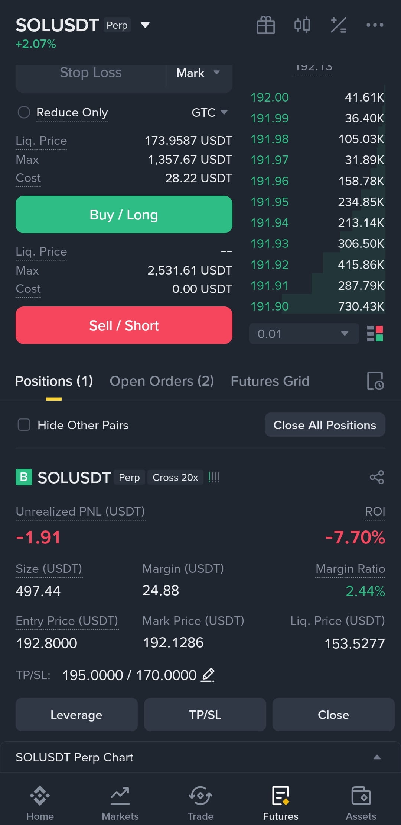Image resolution: width=401 pixels, height=825 pixels.
Task: Open the three-dot more options menu
Action: tap(375, 25)
